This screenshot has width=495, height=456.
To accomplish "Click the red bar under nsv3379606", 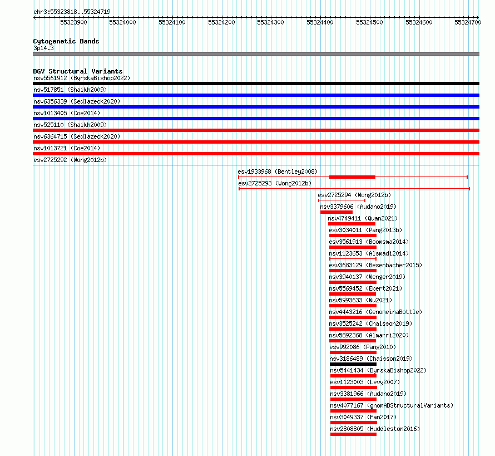I will (x=336, y=212).
